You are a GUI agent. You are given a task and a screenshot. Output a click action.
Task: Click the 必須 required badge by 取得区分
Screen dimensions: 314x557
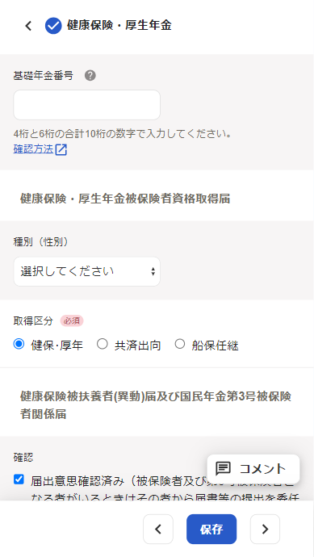tap(72, 320)
